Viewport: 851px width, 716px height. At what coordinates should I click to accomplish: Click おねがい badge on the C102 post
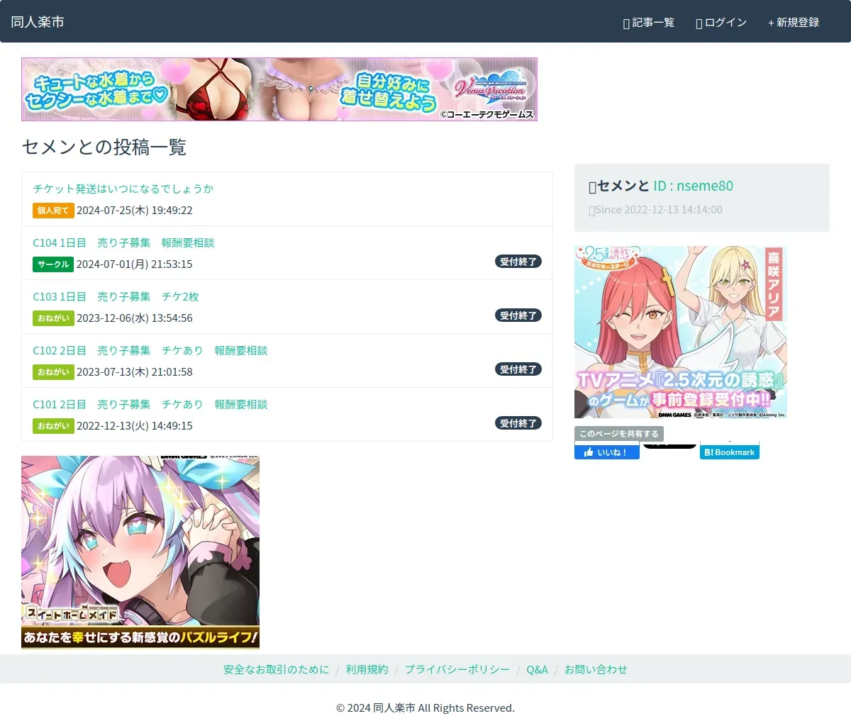53,372
